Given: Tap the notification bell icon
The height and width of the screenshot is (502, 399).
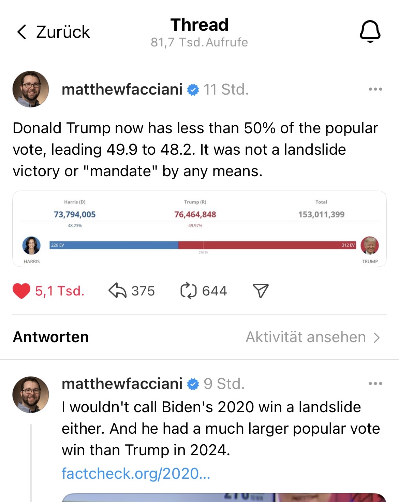Looking at the screenshot, I should click(x=370, y=31).
